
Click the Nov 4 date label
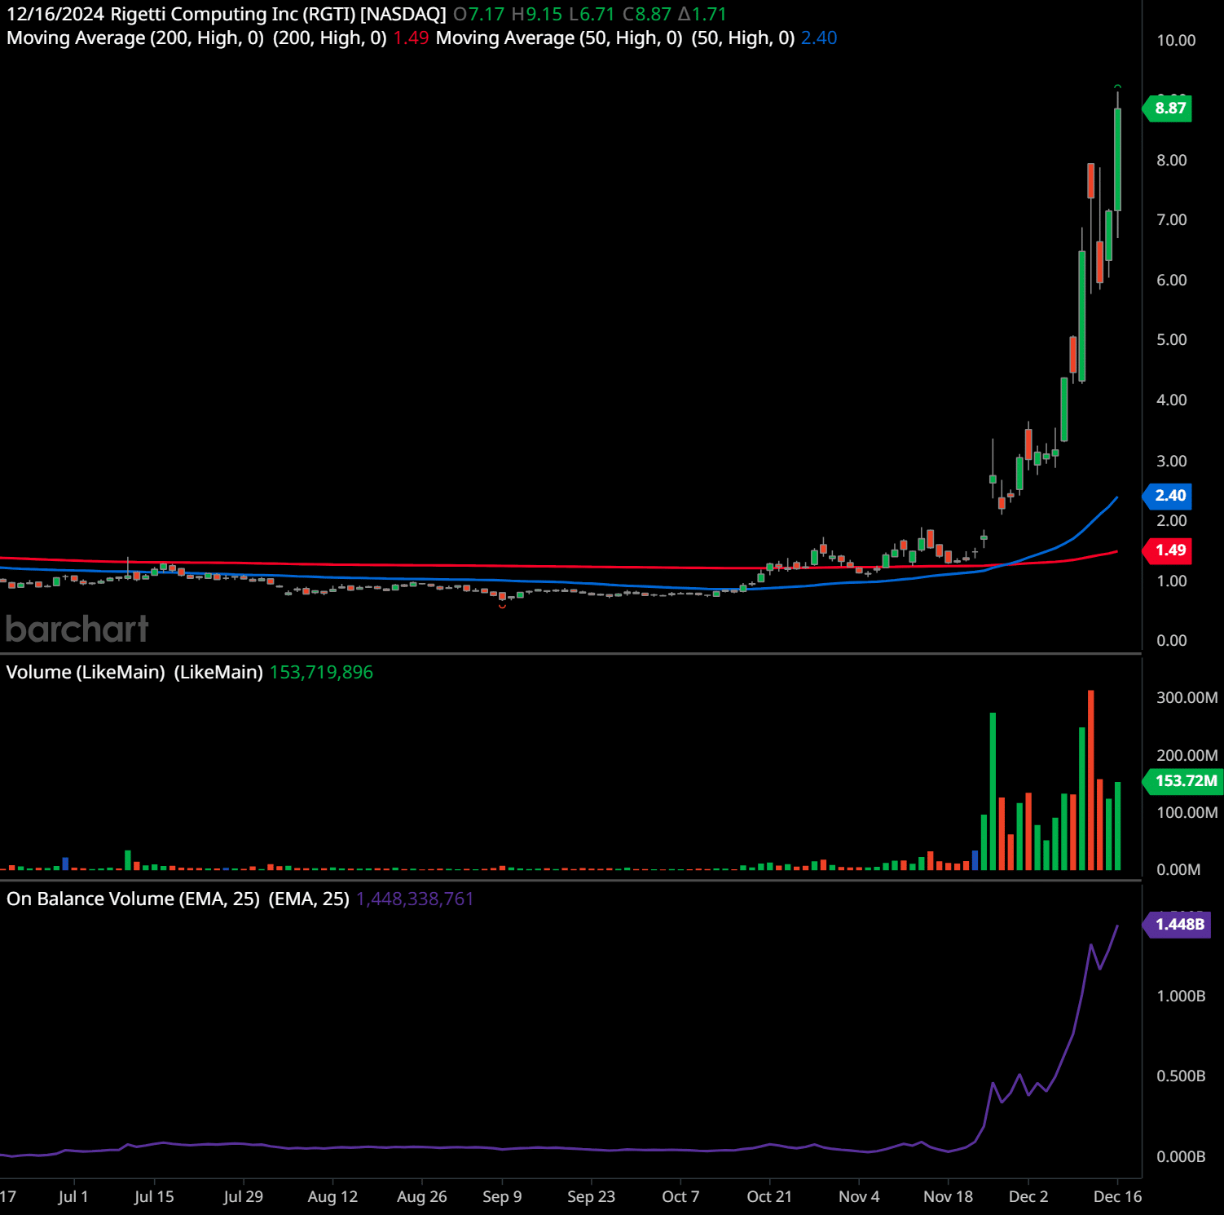click(x=859, y=1196)
